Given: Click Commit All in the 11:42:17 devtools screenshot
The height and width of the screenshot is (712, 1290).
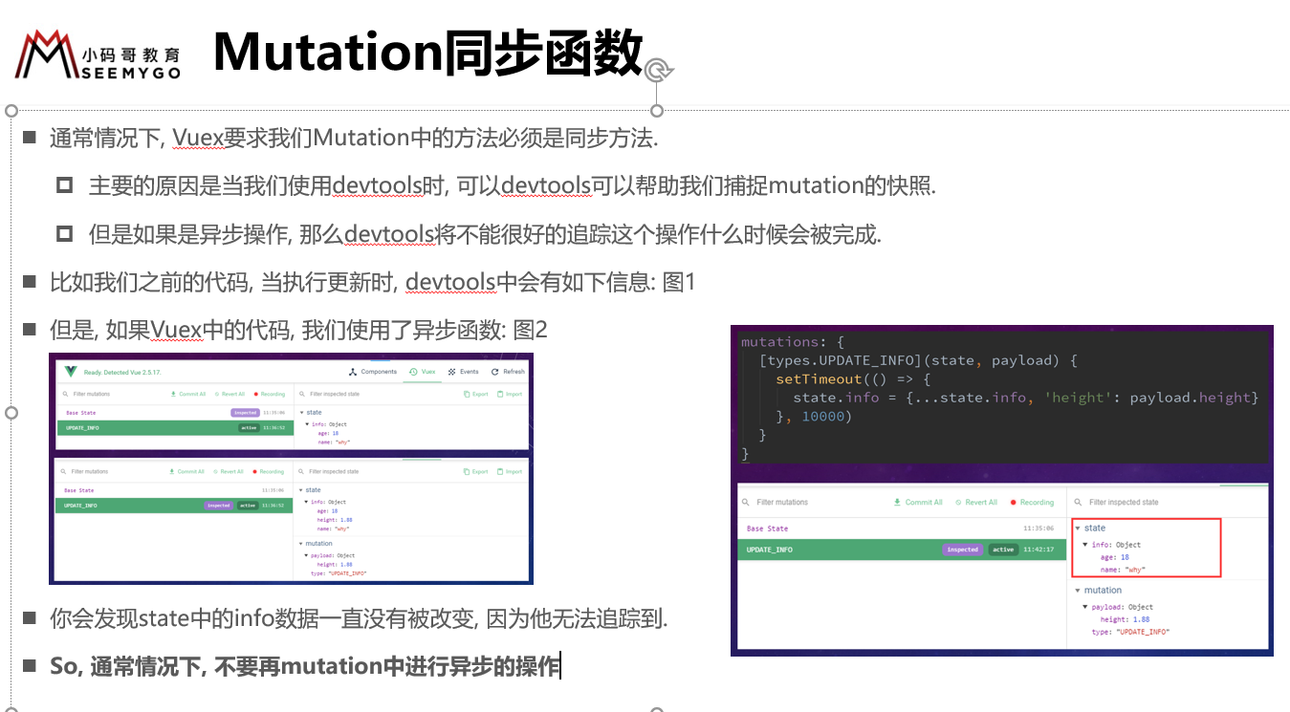Looking at the screenshot, I should [x=918, y=502].
